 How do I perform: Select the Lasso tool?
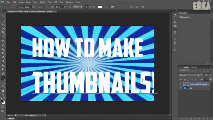tap(3, 24)
